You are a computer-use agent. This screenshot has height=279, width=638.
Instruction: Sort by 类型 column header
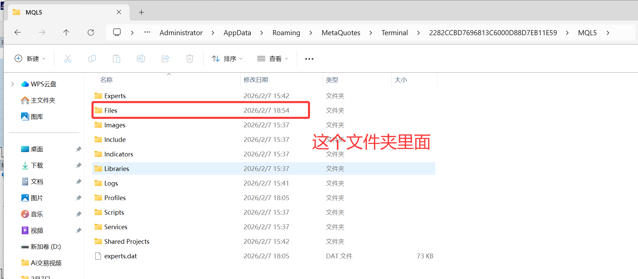pyautogui.click(x=332, y=80)
